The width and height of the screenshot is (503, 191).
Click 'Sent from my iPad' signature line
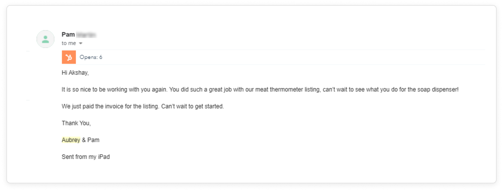(x=86, y=157)
